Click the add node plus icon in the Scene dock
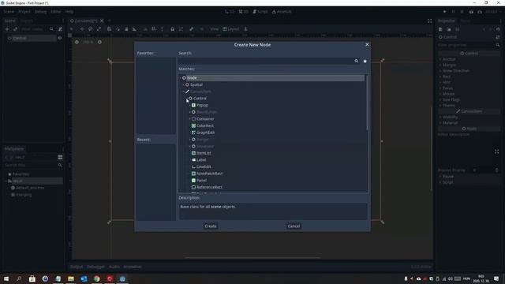This screenshot has width=505, height=284. click(7, 29)
